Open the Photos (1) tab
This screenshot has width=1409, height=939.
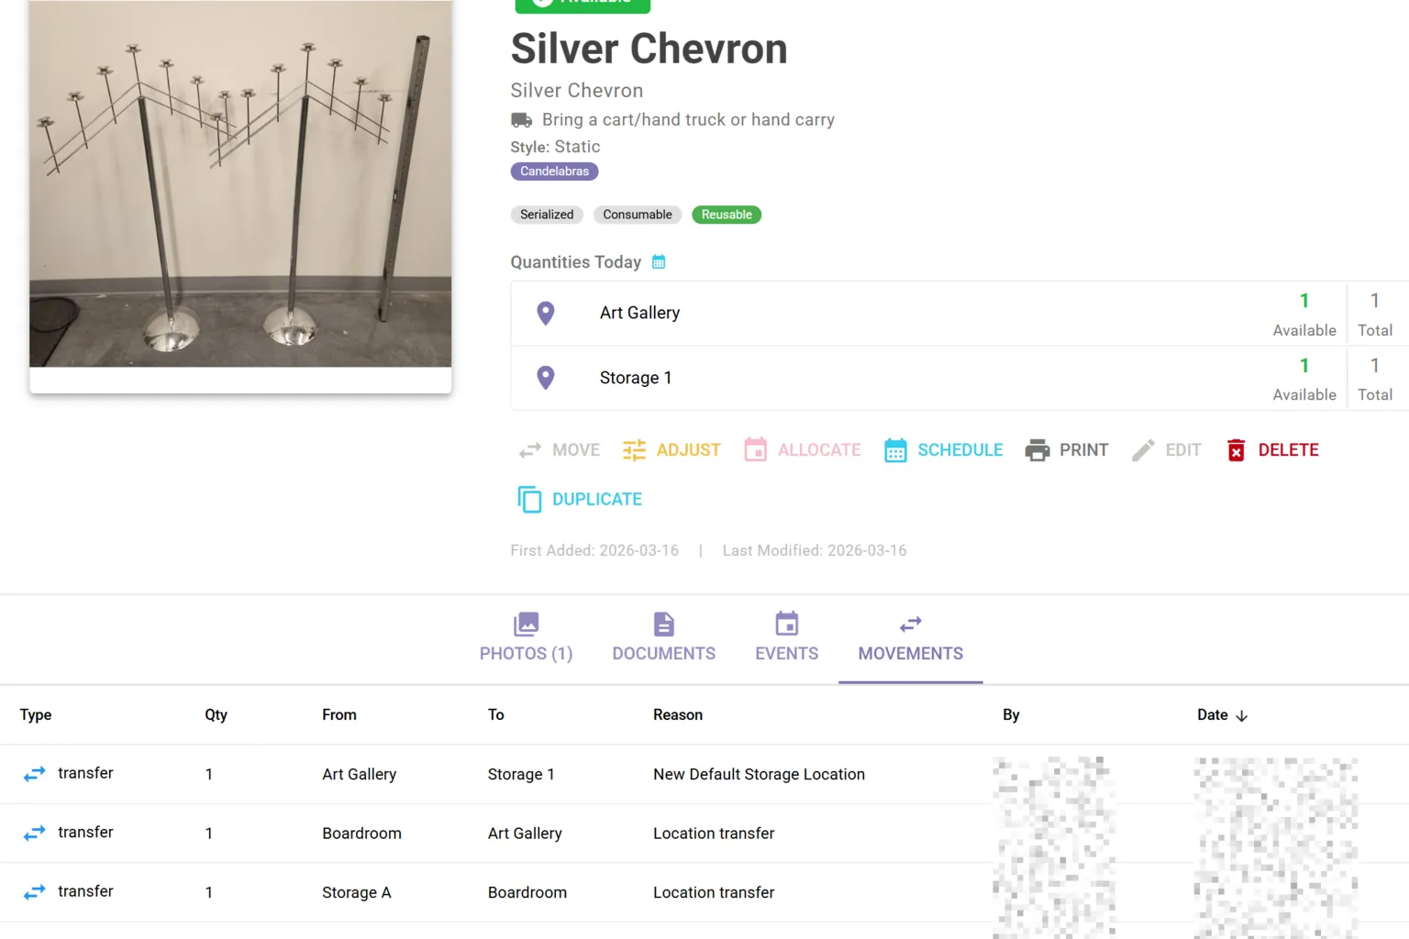(x=527, y=637)
